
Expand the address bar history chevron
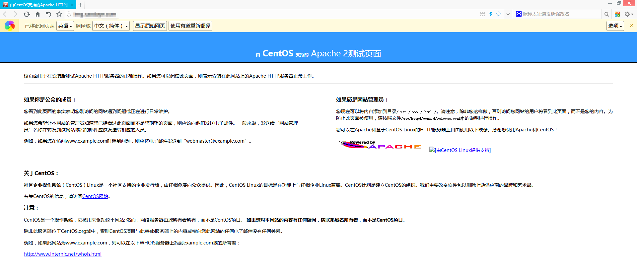tap(508, 14)
